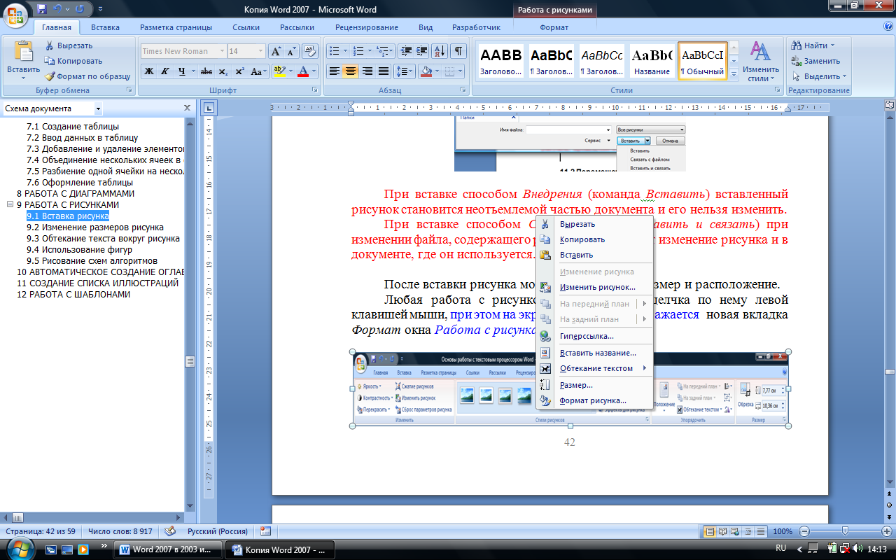Toggle paragraph marks display ¶
896x560 pixels.
458,51
